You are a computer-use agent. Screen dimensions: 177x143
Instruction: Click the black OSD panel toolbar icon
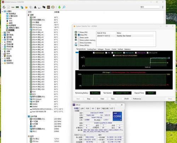click(48, 7)
